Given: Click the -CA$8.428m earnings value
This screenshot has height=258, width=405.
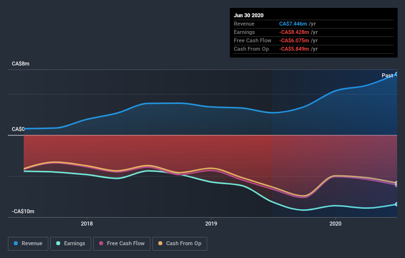Looking at the screenshot, I should pyautogui.click(x=294, y=32).
